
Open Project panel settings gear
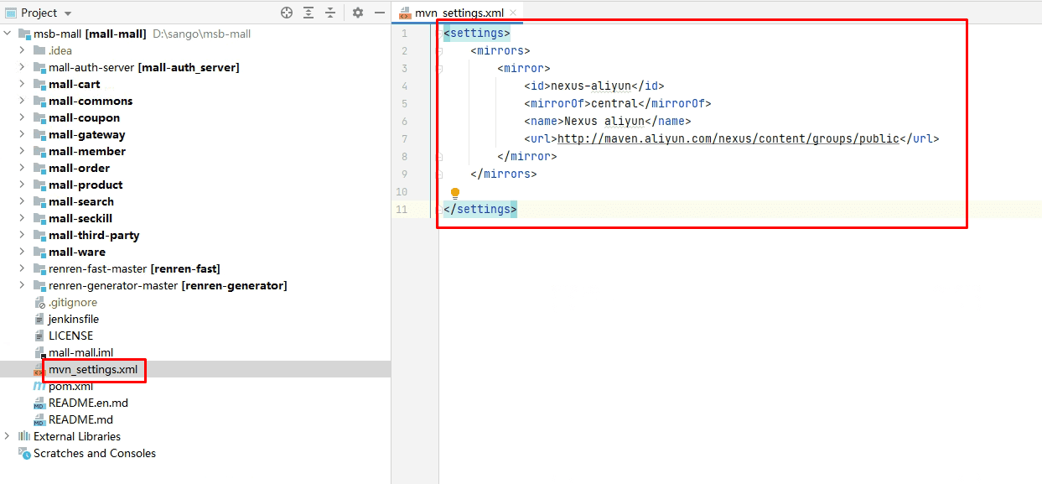(x=358, y=13)
